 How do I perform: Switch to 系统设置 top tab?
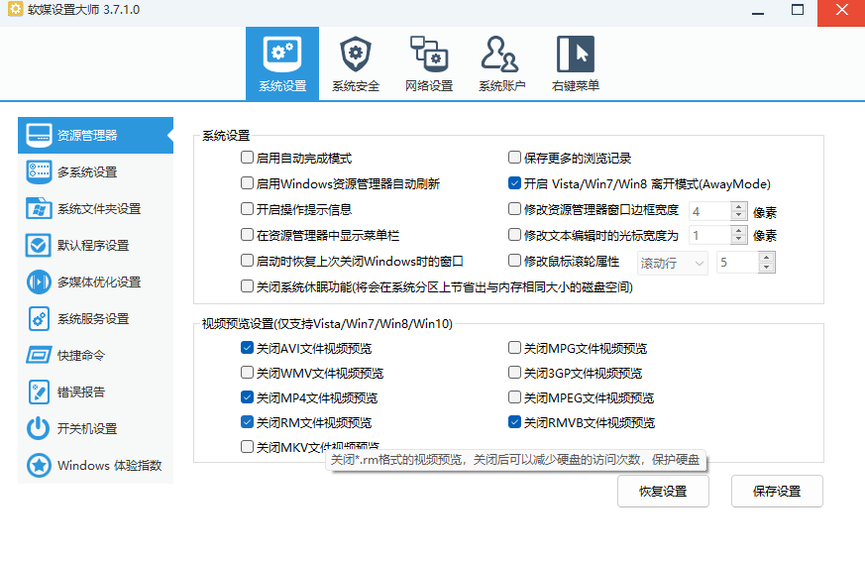(x=282, y=63)
